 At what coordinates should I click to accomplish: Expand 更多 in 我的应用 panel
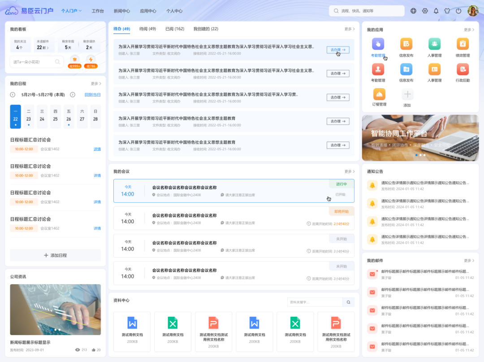click(x=469, y=30)
